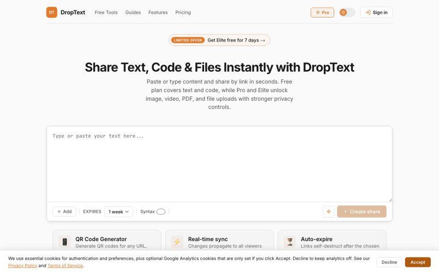Open the 1 week expiry dropdown
Screen dimensions: 439x274
click(x=119, y=212)
